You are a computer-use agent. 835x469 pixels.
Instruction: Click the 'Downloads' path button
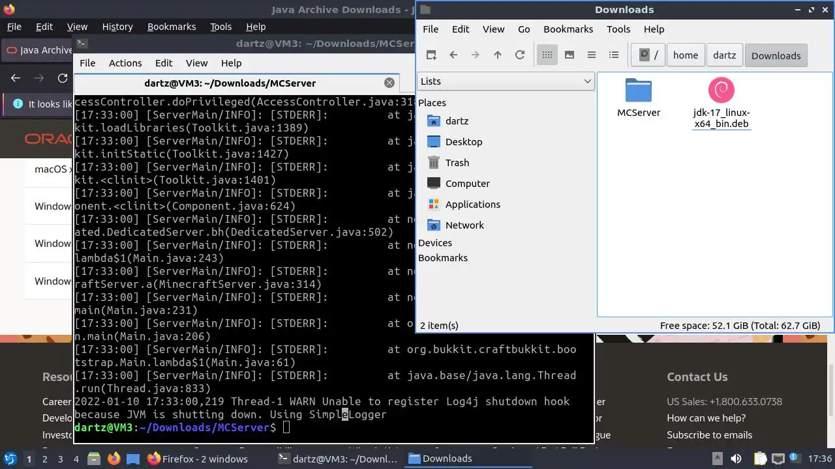point(776,55)
